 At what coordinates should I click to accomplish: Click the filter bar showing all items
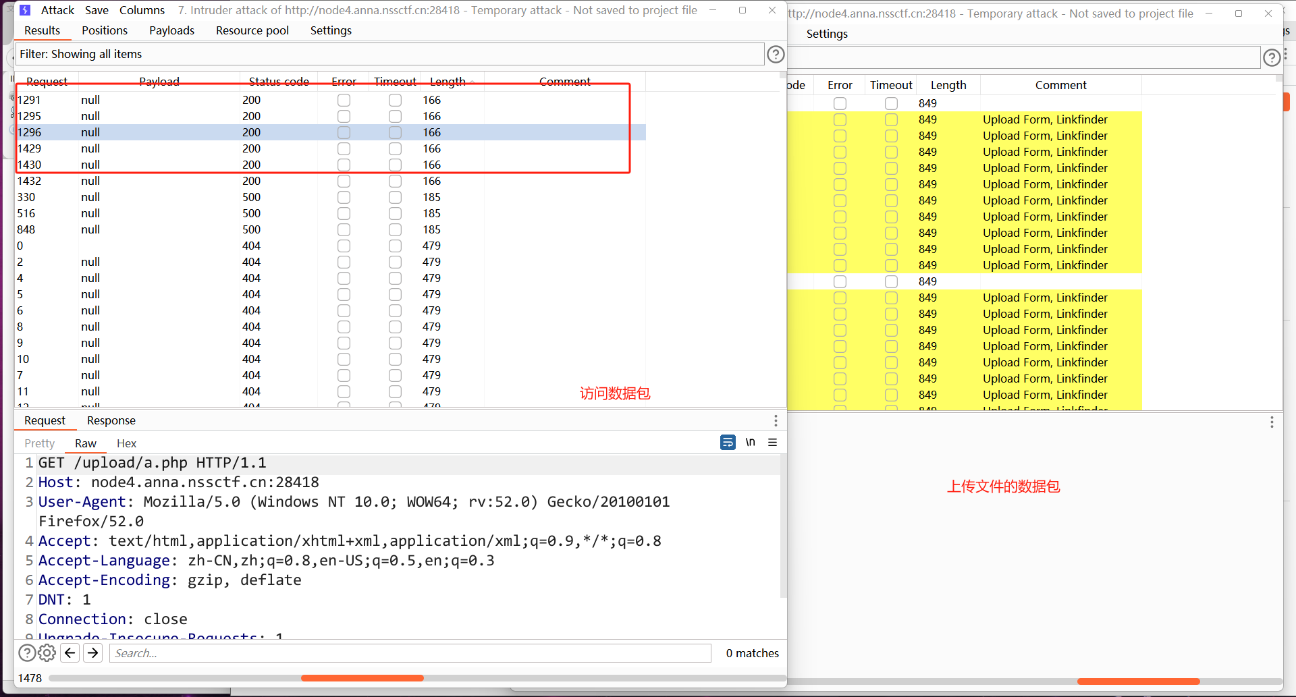(x=389, y=54)
